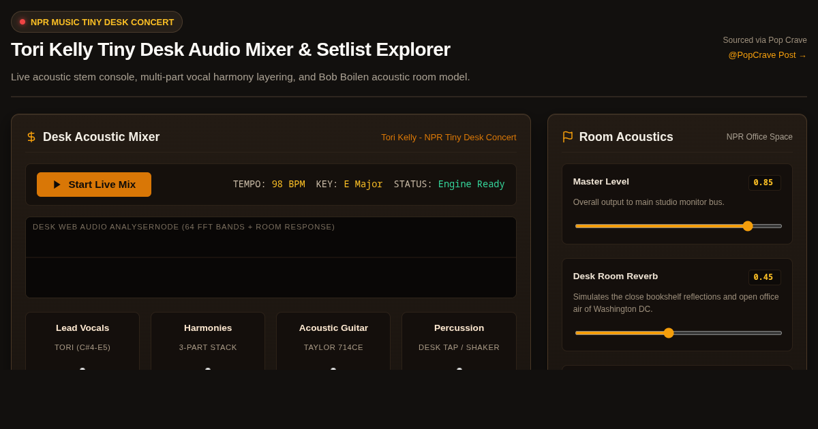Select the Percussion channel card

pos(459,341)
